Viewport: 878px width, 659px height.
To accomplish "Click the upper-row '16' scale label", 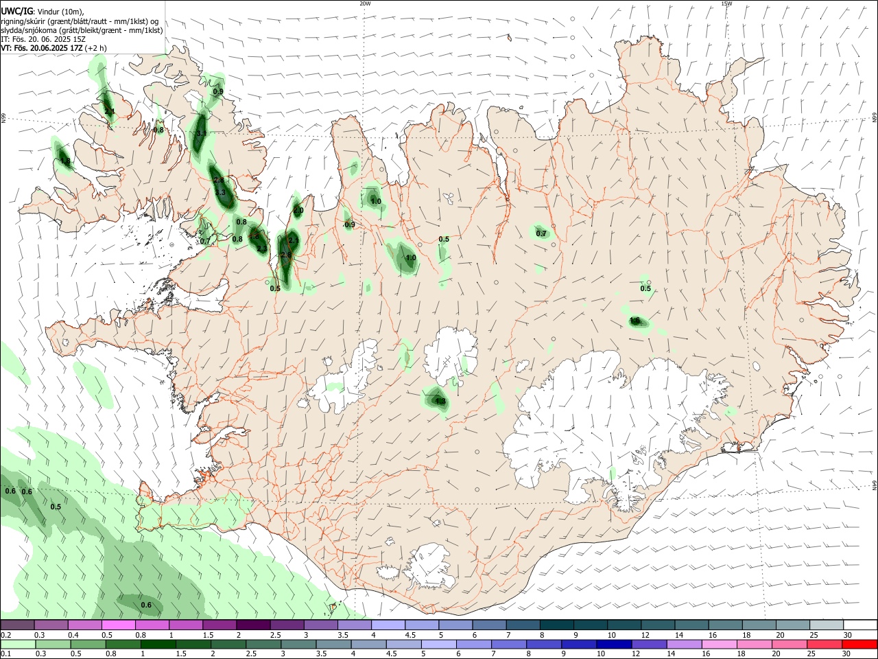I will (x=713, y=635).
